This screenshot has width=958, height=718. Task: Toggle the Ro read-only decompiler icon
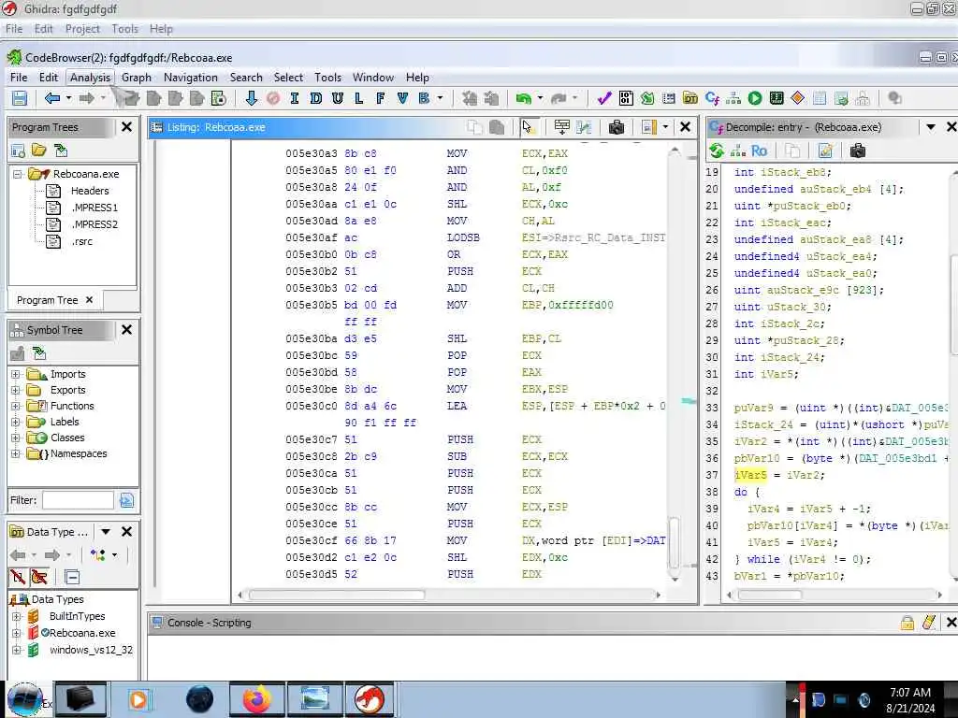(759, 151)
